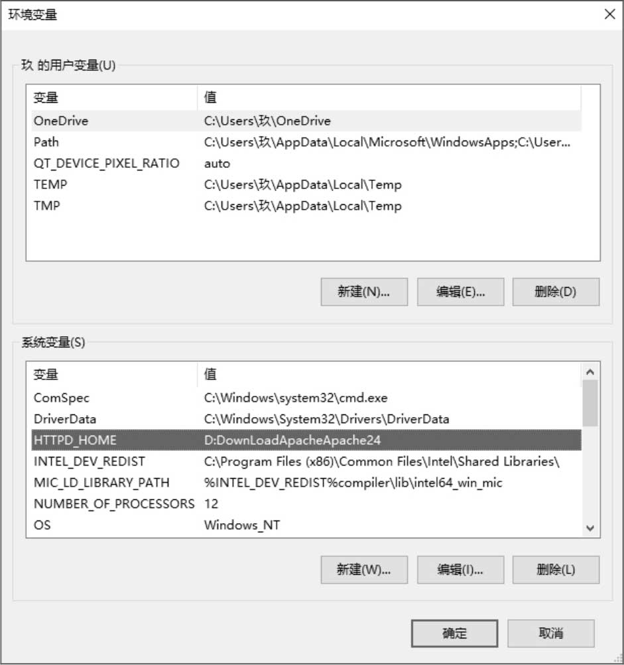Select the OneDrive user variable row
This screenshot has width=624, height=665.
[306, 121]
